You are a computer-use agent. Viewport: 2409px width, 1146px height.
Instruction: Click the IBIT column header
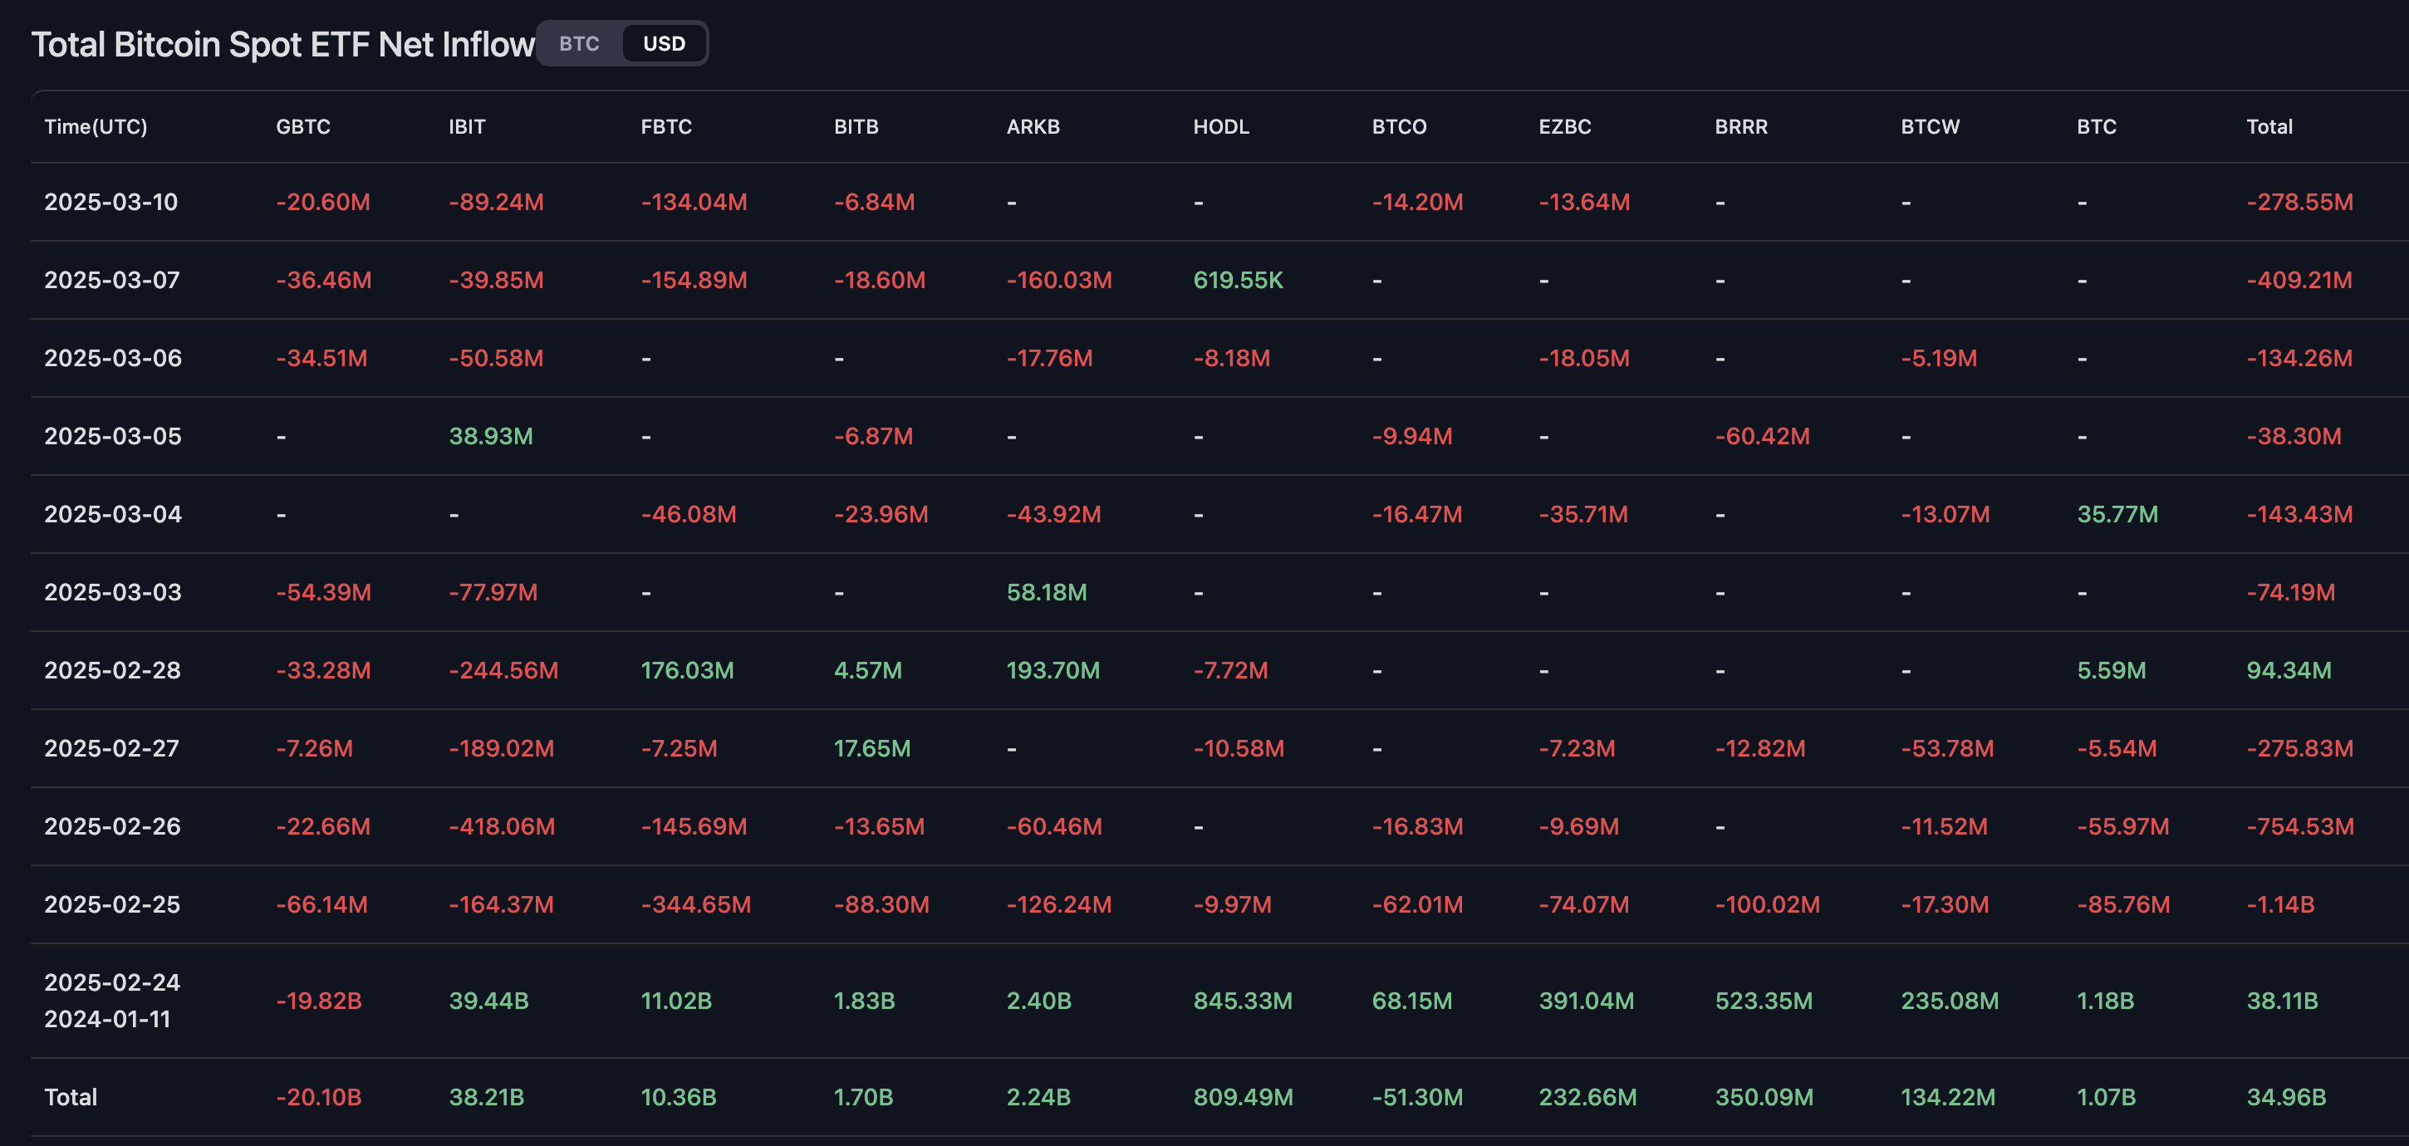pos(467,126)
